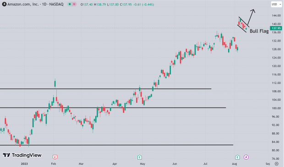
Task: Click the Apr label on the time axis
Action: (x=115, y=164)
